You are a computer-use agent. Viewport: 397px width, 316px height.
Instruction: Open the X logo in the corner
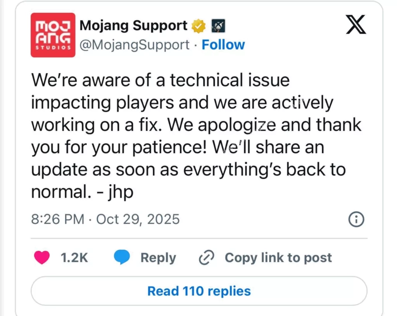[357, 26]
